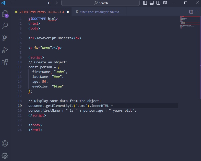Click 'document.getElementById' on line 19

(x=51, y=106)
